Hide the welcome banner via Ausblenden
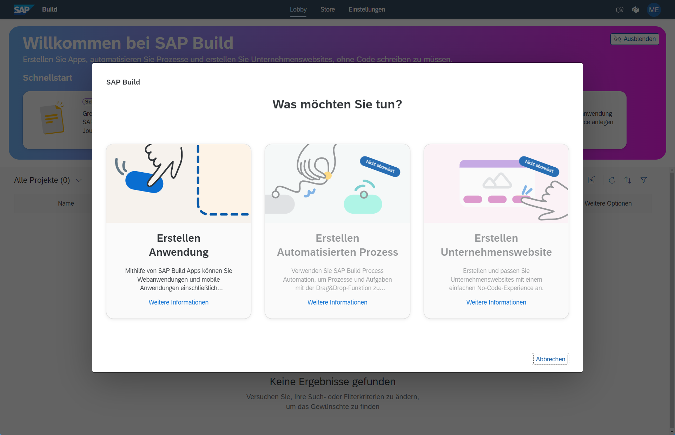The width and height of the screenshot is (675, 435). point(634,39)
